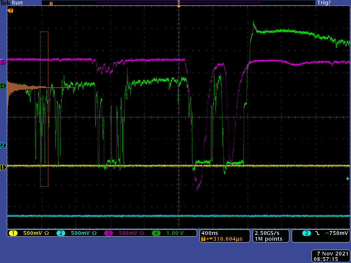Open the 400ns horizontal timebase readout
351x263 pixels.
click(x=207, y=233)
